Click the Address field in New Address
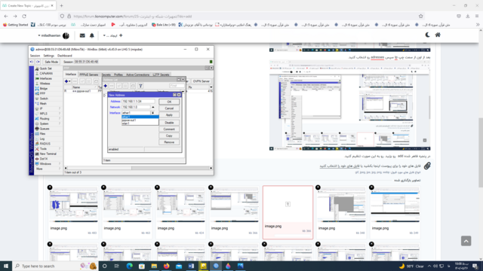Screen dimensions: 483x271 [x=138, y=102]
